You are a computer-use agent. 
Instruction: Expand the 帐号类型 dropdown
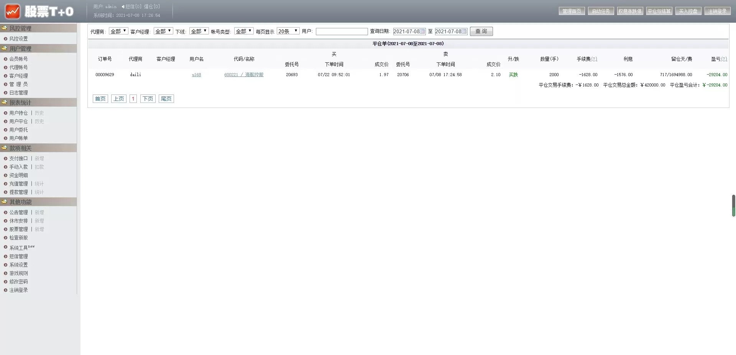[244, 31]
